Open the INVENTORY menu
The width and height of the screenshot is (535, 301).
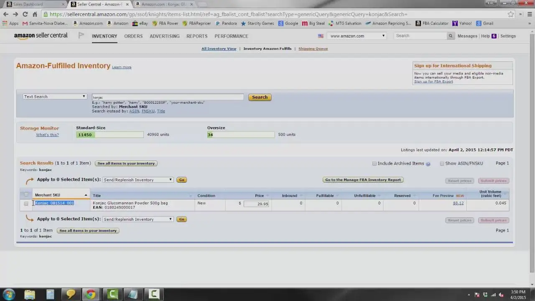click(x=104, y=36)
